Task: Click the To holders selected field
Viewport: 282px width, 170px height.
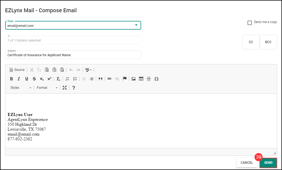Action: point(73,40)
